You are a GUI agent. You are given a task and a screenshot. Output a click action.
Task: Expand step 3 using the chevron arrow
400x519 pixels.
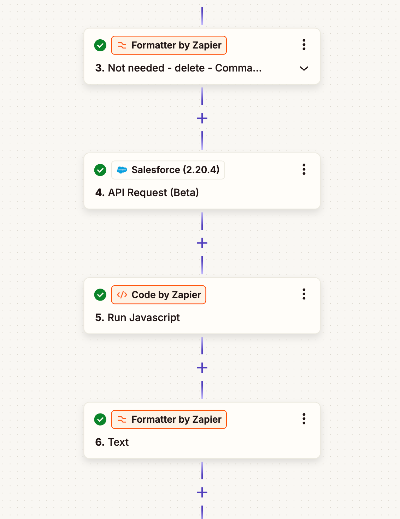(x=304, y=68)
